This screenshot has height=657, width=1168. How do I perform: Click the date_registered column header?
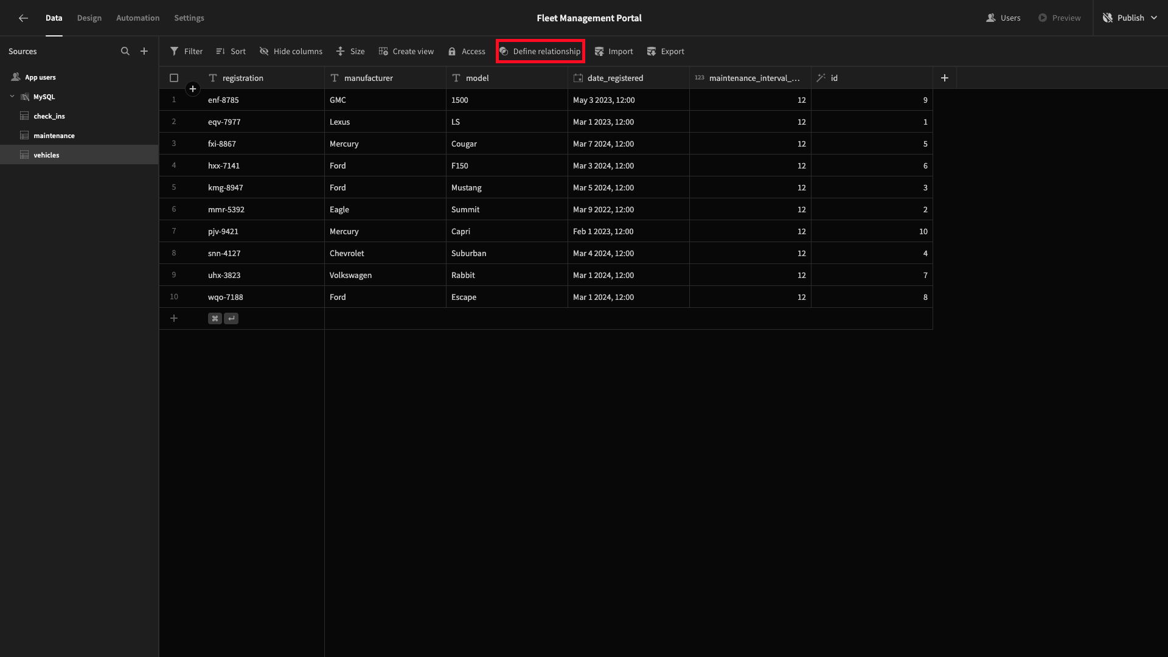(628, 78)
